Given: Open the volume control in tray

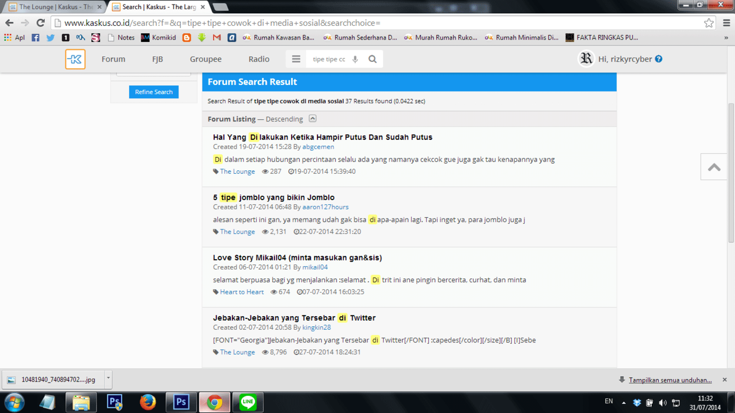Looking at the screenshot, I should (663, 402).
